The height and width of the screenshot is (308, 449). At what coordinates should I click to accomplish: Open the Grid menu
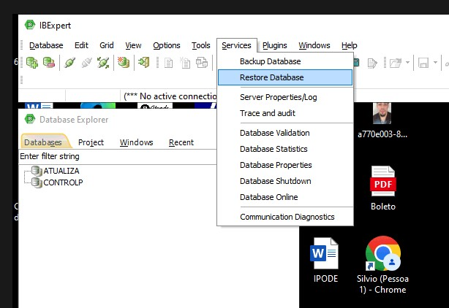click(x=107, y=45)
